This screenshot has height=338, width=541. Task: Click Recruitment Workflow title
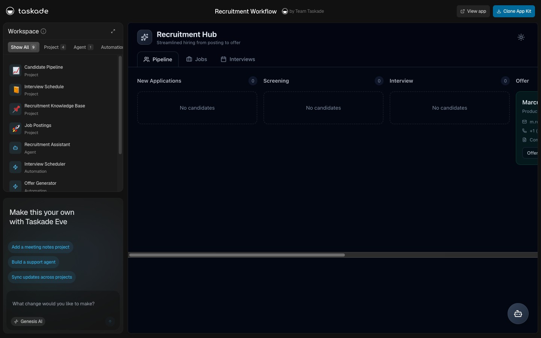pyautogui.click(x=246, y=11)
